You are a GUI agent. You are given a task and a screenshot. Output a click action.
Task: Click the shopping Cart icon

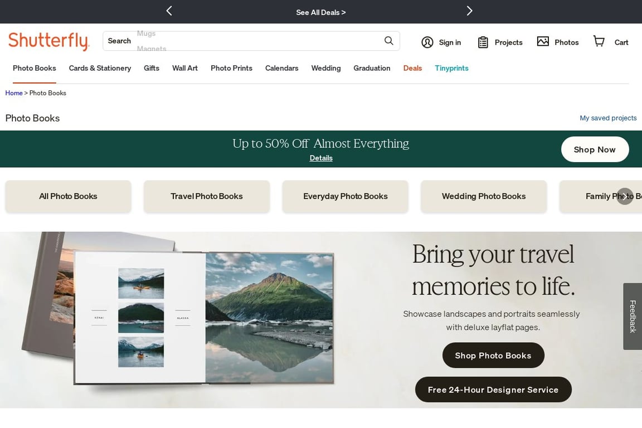[599, 41]
